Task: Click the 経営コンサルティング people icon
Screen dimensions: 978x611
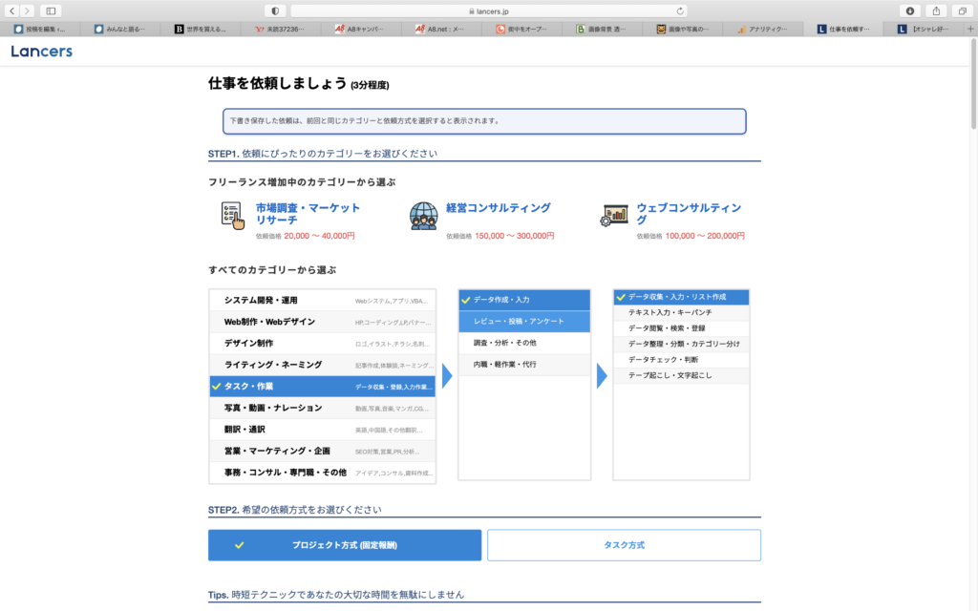Action: pos(423,216)
